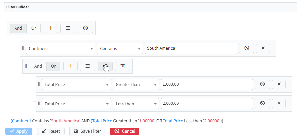The height and width of the screenshot is (139, 297).
Task: Click the Filter Builder title text
Action: click(17, 7)
